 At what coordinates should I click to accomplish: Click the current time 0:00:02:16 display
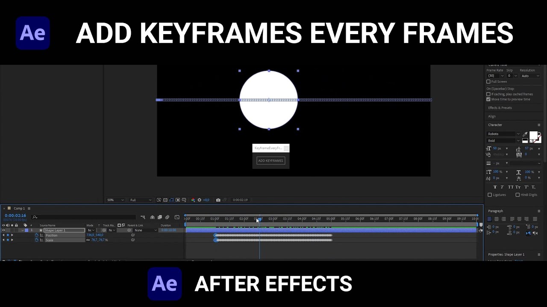(15, 215)
